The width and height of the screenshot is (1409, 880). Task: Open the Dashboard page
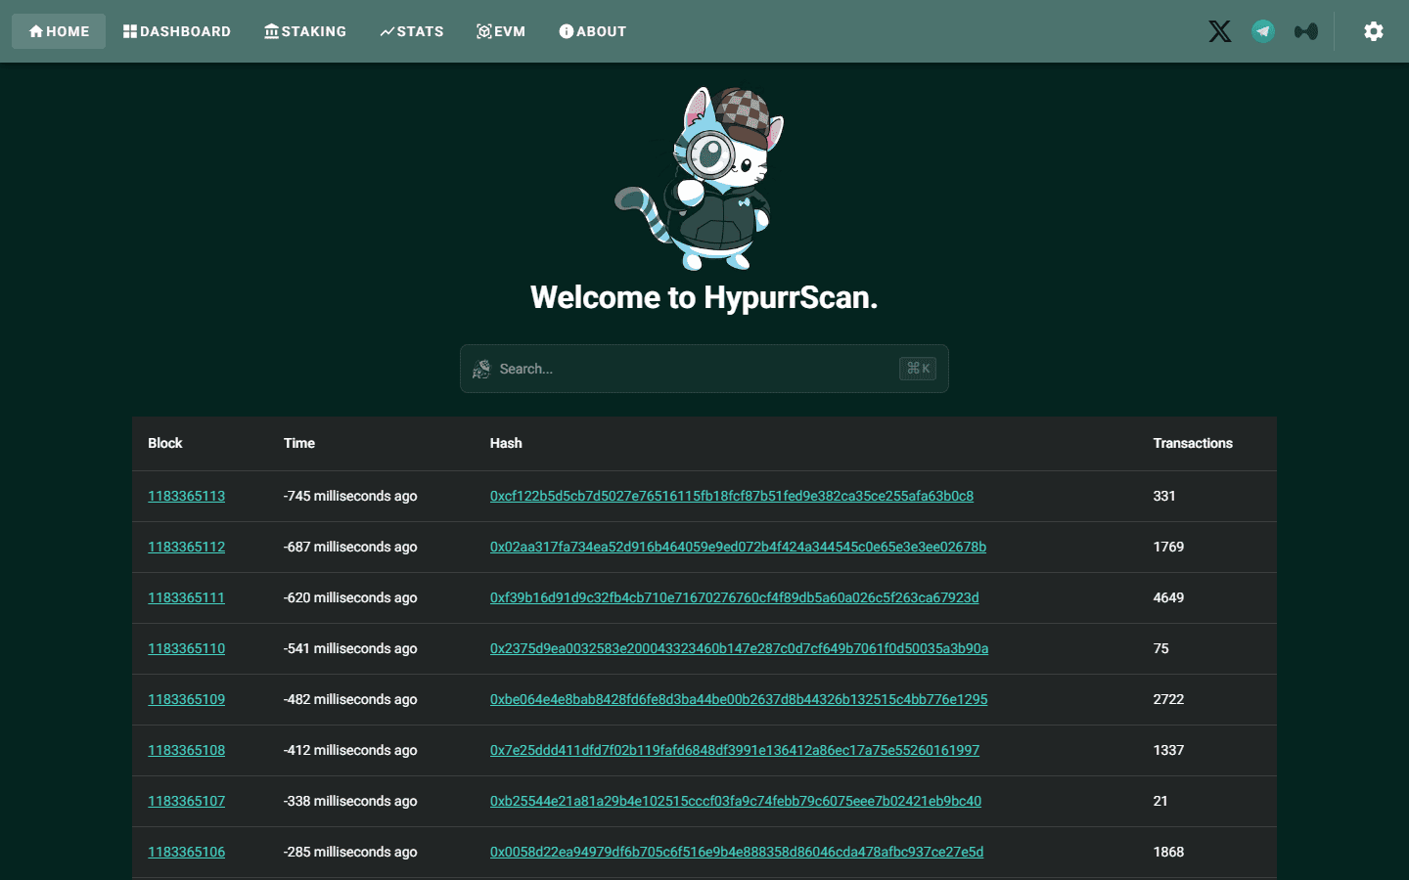[x=177, y=31]
